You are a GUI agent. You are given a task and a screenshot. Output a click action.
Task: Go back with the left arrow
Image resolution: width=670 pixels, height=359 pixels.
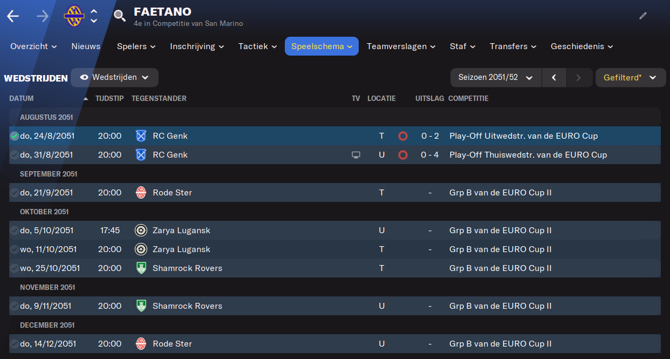coord(13,16)
